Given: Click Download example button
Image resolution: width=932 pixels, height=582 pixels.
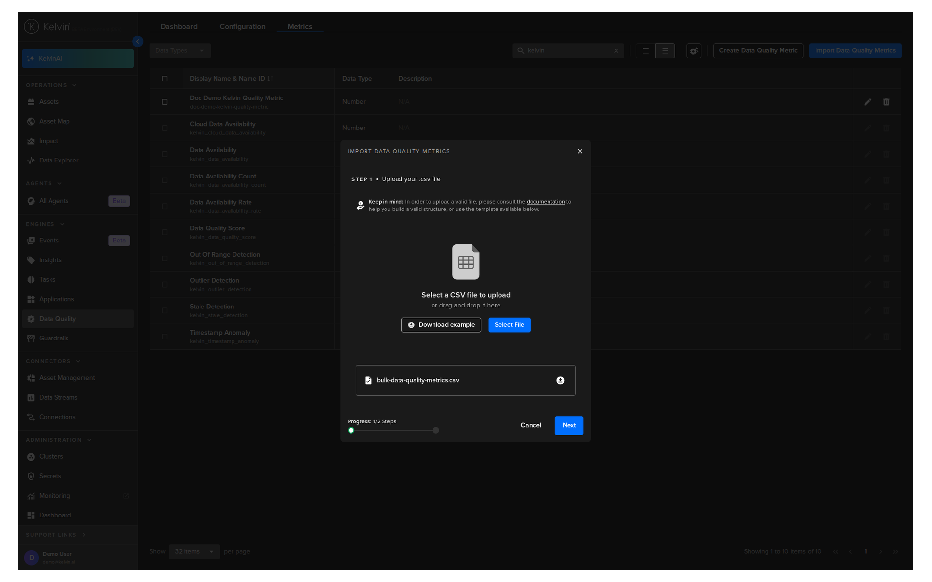Looking at the screenshot, I should (441, 325).
